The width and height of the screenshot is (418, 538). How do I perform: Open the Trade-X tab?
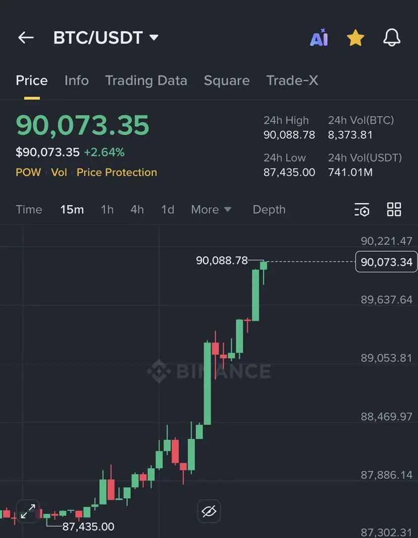click(292, 80)
